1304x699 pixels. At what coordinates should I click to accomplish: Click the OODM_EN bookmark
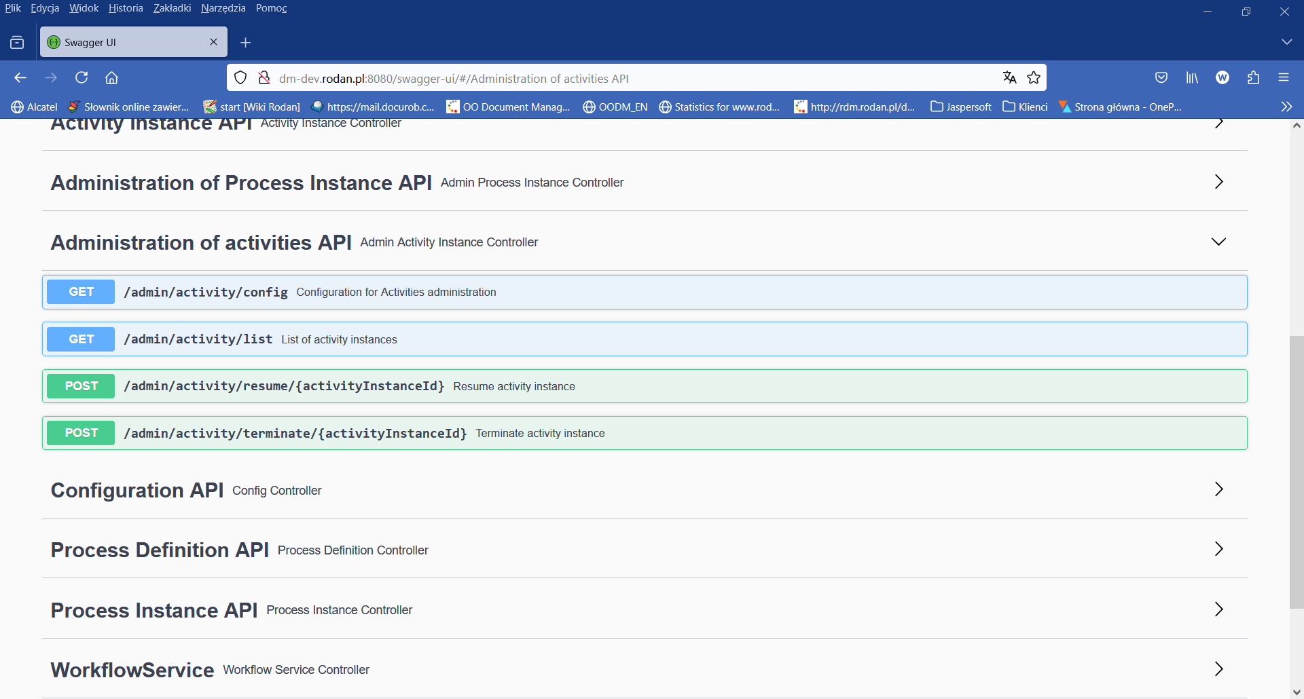(615, 107)
